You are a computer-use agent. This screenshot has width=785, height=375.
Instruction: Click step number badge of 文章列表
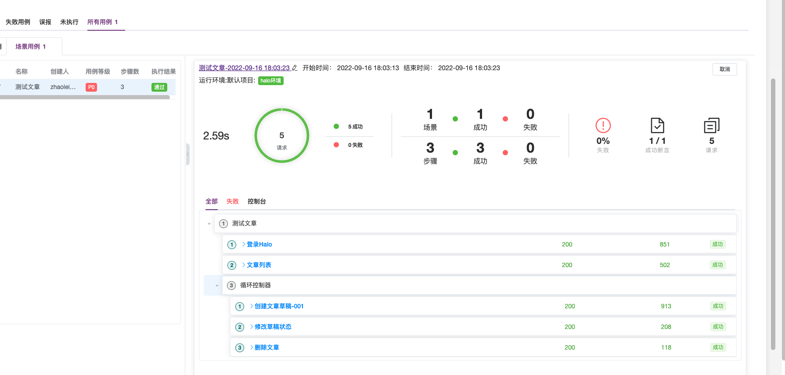pos(232,265)
